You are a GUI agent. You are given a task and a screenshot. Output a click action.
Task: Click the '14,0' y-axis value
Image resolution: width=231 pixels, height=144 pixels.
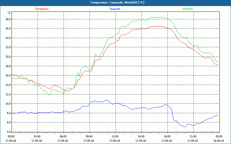point(8,85)
